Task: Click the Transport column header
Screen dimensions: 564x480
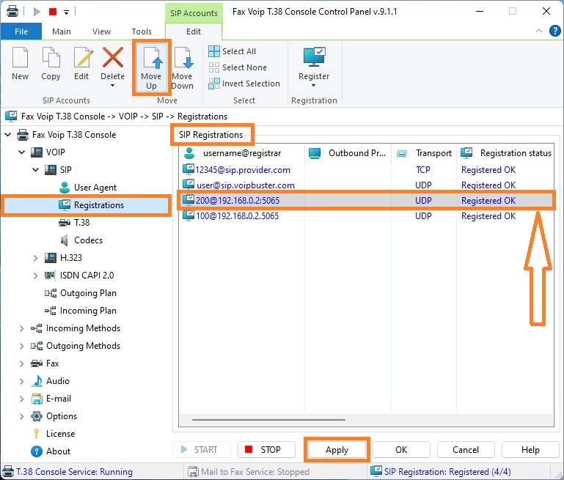Action: point(424,153)
